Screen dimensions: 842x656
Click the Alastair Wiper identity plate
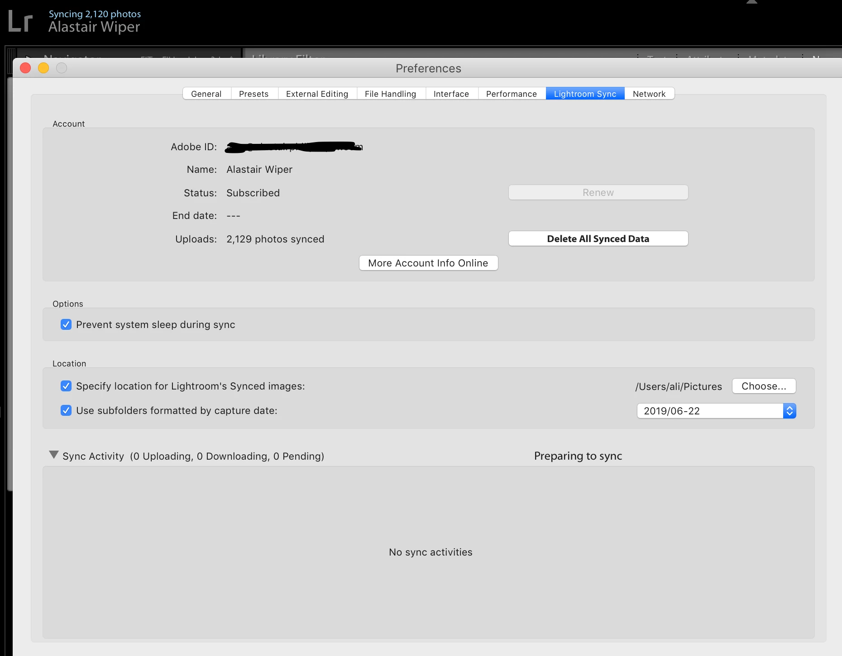click(x=94, y=27)
